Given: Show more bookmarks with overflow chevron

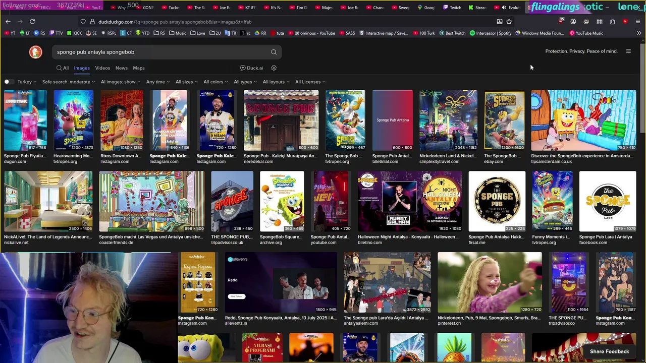Looking at the screenshot, I should [x=639, y=33].
